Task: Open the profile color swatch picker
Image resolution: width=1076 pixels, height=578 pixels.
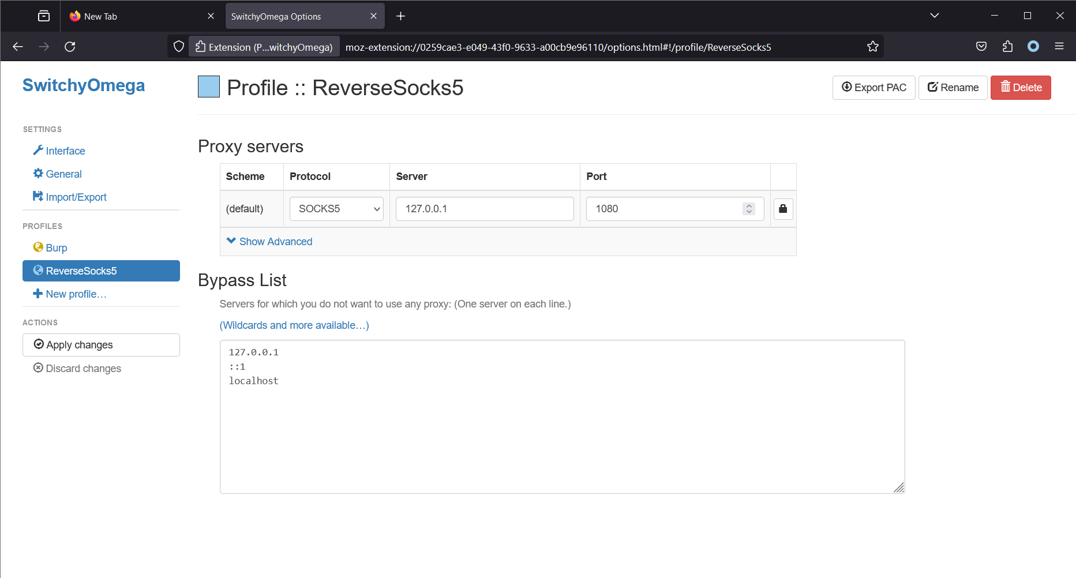Action: [209, 87]
